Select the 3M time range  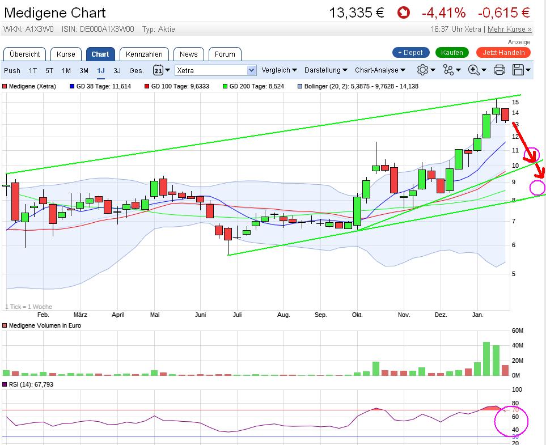click(x=84, y=70)
